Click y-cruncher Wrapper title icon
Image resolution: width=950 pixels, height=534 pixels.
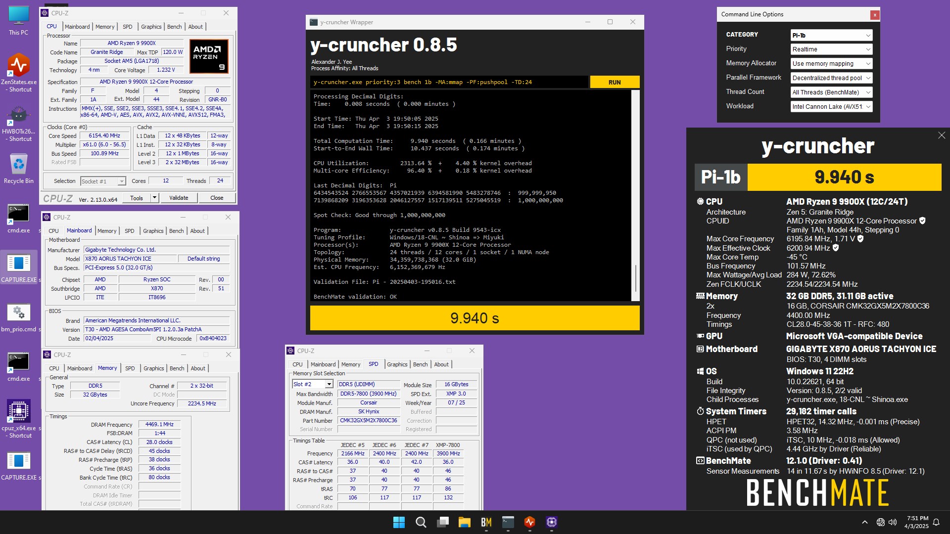[x=313, y=22]
